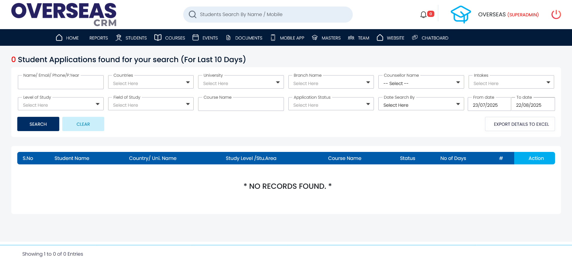Go to the Masters menu item
The width and height of the screenshot is (572, 261).
coord(331,38)
